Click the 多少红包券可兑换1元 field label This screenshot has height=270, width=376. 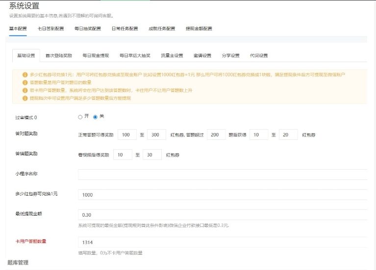pyautogui.click(x=36, y=194)
